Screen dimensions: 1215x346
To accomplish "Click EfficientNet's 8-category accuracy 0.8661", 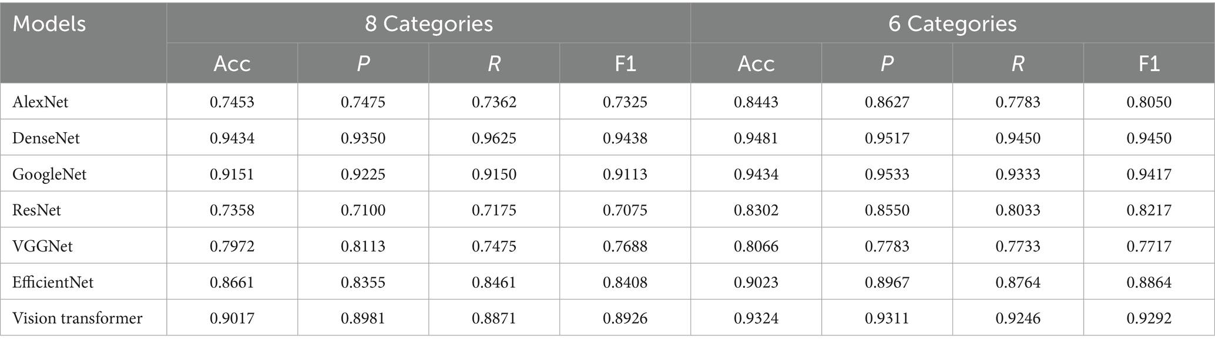I will point(232,283).
